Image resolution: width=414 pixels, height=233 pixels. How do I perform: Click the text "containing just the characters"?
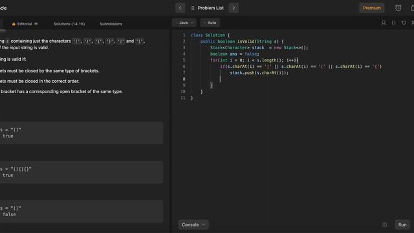tap(41, 41)
